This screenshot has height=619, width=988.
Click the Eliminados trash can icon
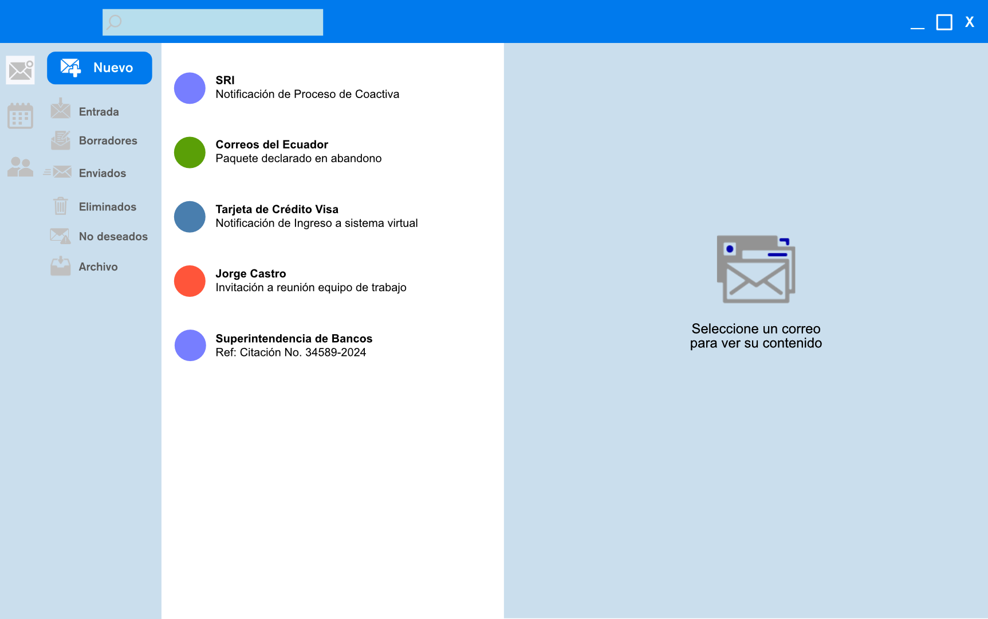[61, 206]
